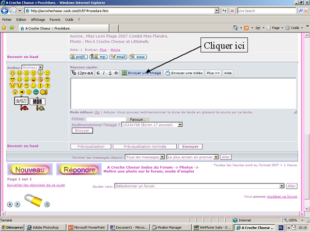Image resolution: width=310 pixels, height=232 pixels.
Task: Insert the light bulb idea smiley
Action: 15,92
